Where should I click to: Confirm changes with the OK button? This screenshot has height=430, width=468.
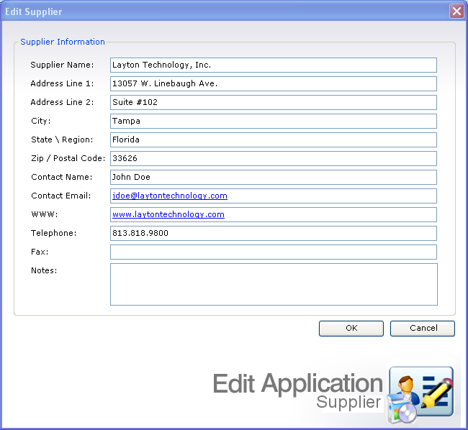(351, 329)
